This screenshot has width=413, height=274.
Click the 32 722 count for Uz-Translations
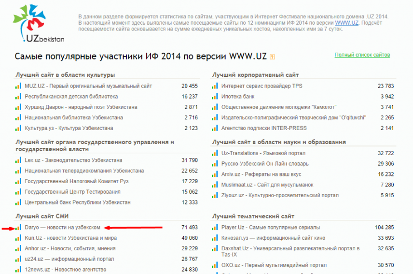pyautogui.click(x=385, y=153)
